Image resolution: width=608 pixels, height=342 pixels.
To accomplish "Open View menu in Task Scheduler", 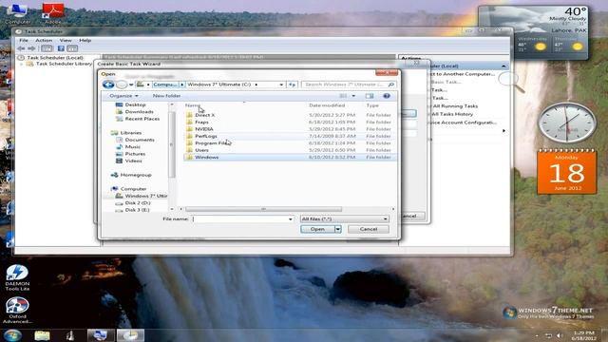I will (66, 40).
